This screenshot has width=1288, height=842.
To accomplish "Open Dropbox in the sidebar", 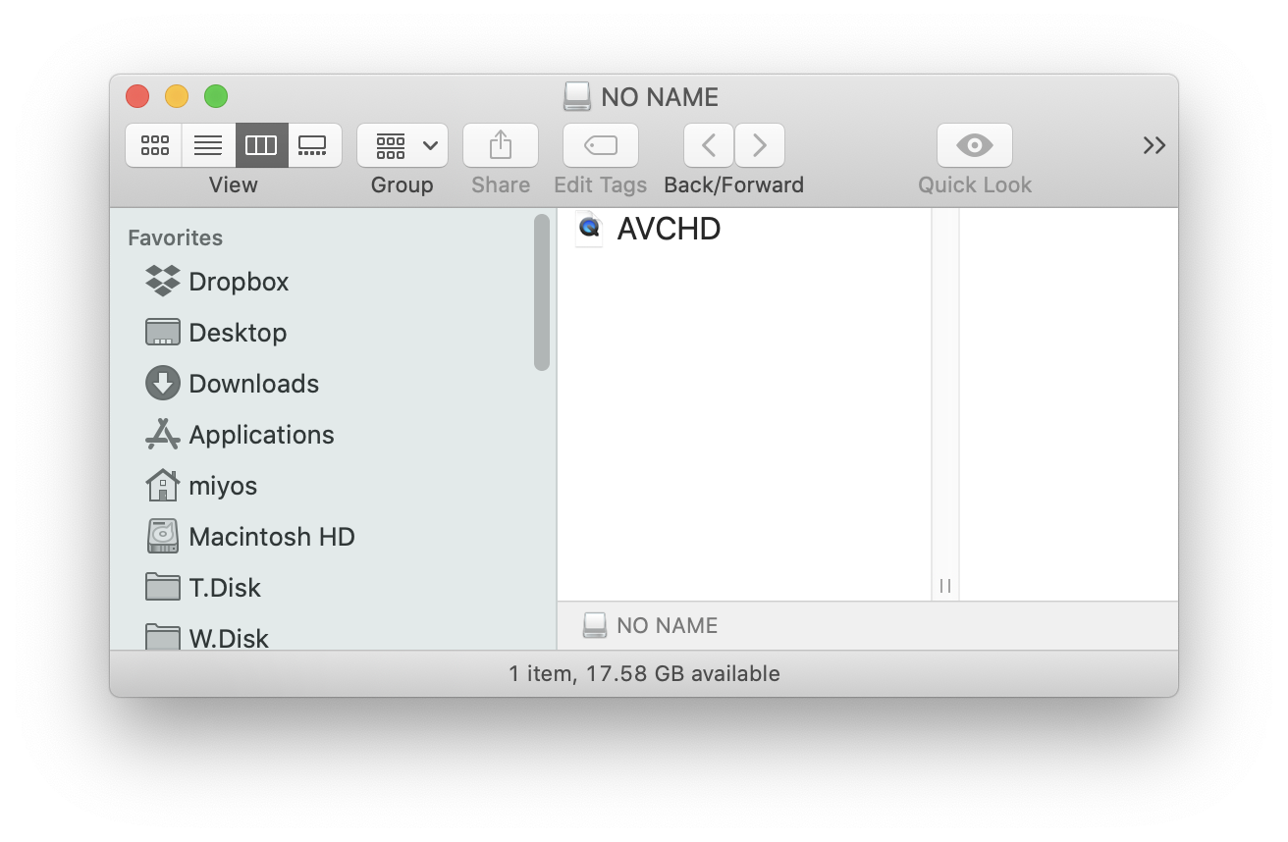I will click(x=239, y=282).
